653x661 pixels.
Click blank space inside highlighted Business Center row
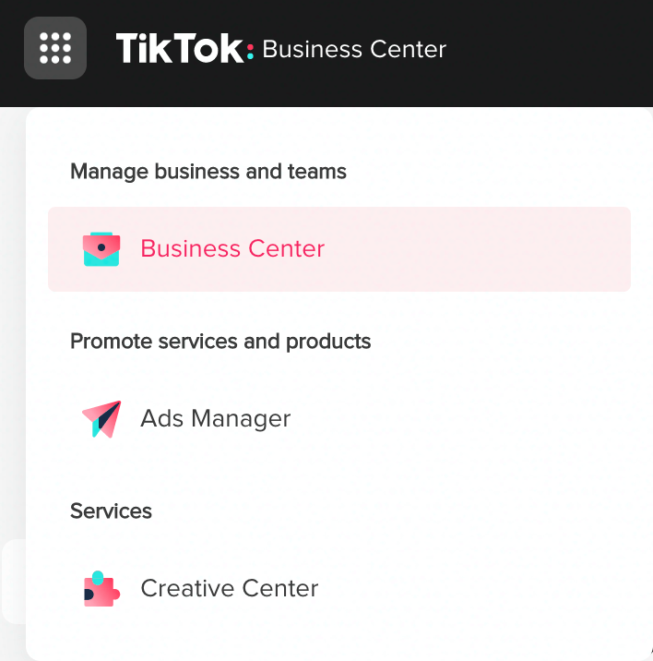[476, 249]
